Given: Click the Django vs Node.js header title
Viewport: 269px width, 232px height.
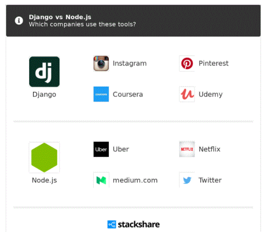Looking at the screenshot, I should point(60,17).
